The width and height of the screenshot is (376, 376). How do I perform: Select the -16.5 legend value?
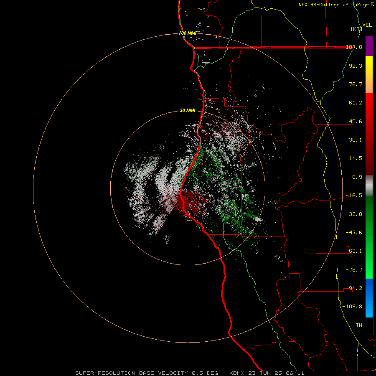354,196
